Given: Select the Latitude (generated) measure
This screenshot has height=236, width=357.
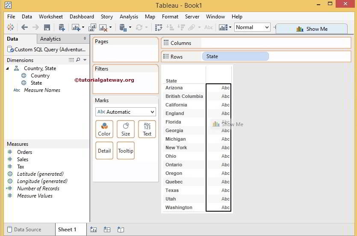Looking at the screenshot, I should [x=40, y=174].
